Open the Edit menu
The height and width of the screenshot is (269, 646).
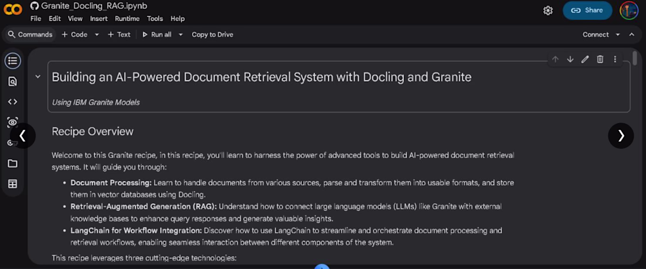point(55,19)
